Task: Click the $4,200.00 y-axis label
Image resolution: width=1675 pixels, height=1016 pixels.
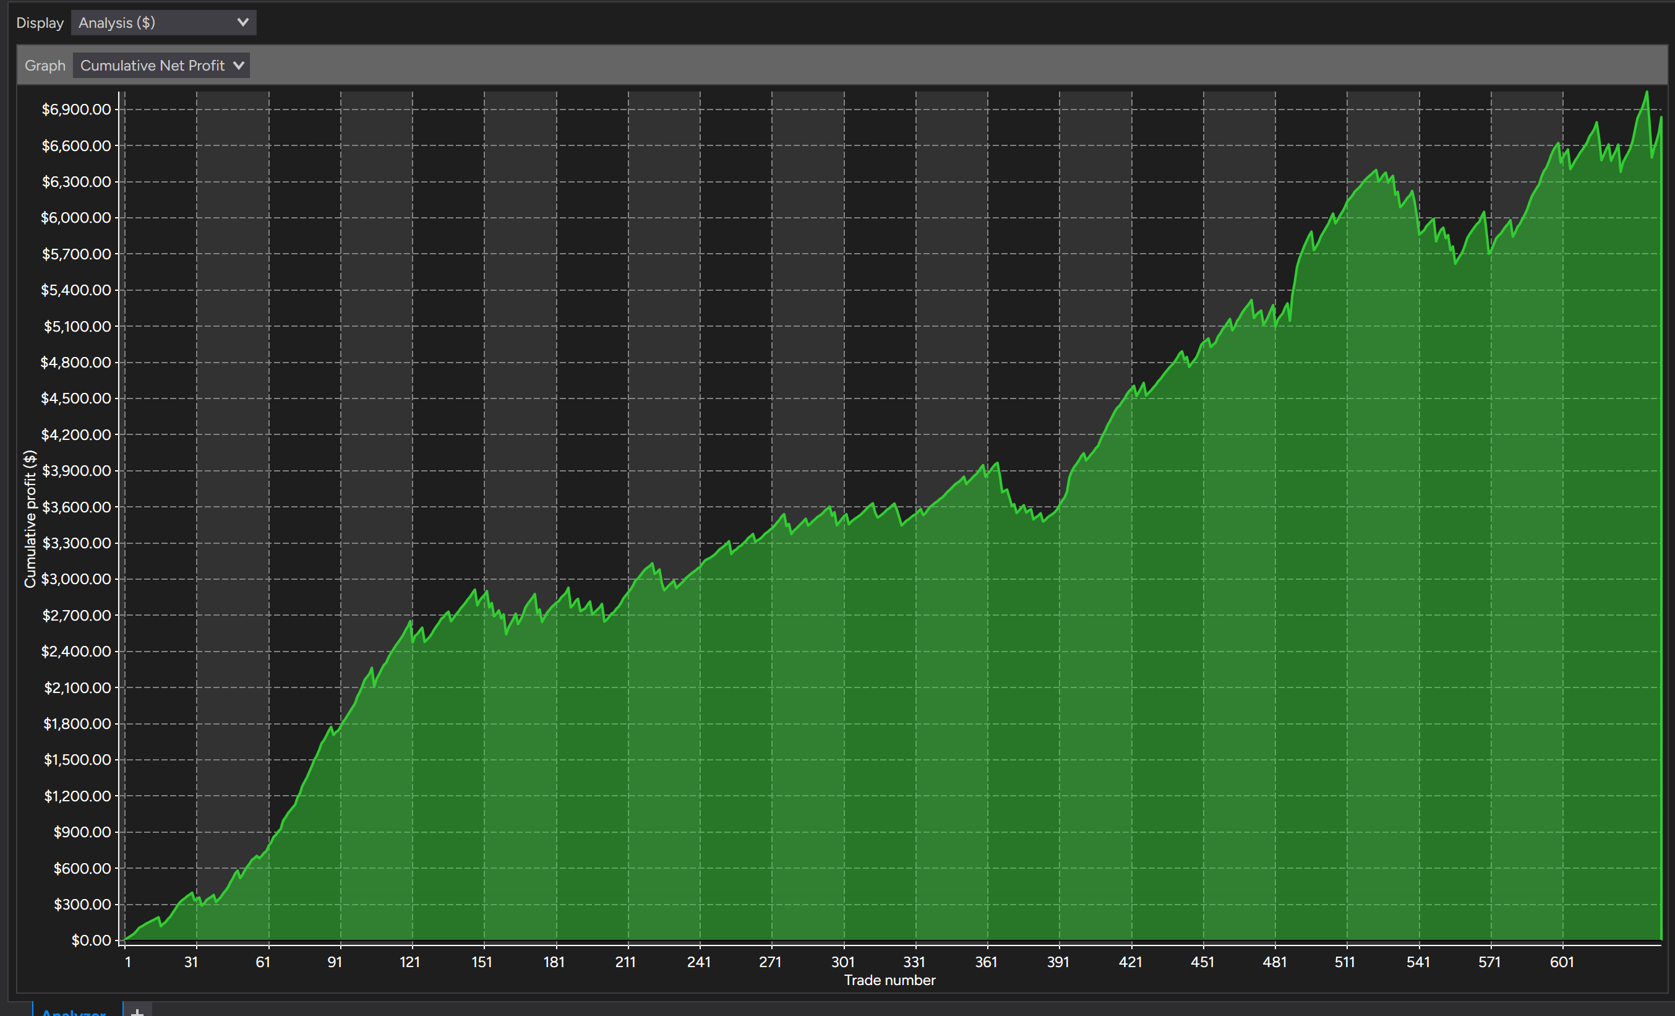Action: tap(76, 434)
